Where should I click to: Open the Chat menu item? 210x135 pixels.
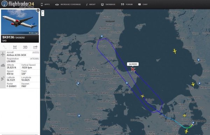pyautogui.click(x=143, y=5)
